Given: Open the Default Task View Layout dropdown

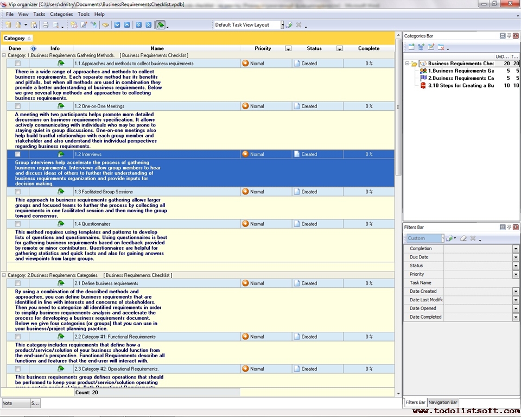Looking at the screenshot, I should point(282,25).
